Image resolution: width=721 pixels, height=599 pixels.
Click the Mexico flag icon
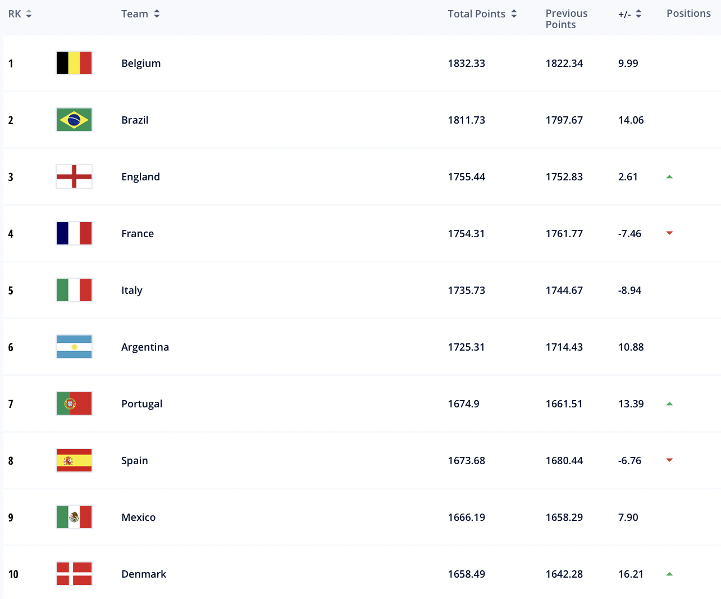(74, 517)
